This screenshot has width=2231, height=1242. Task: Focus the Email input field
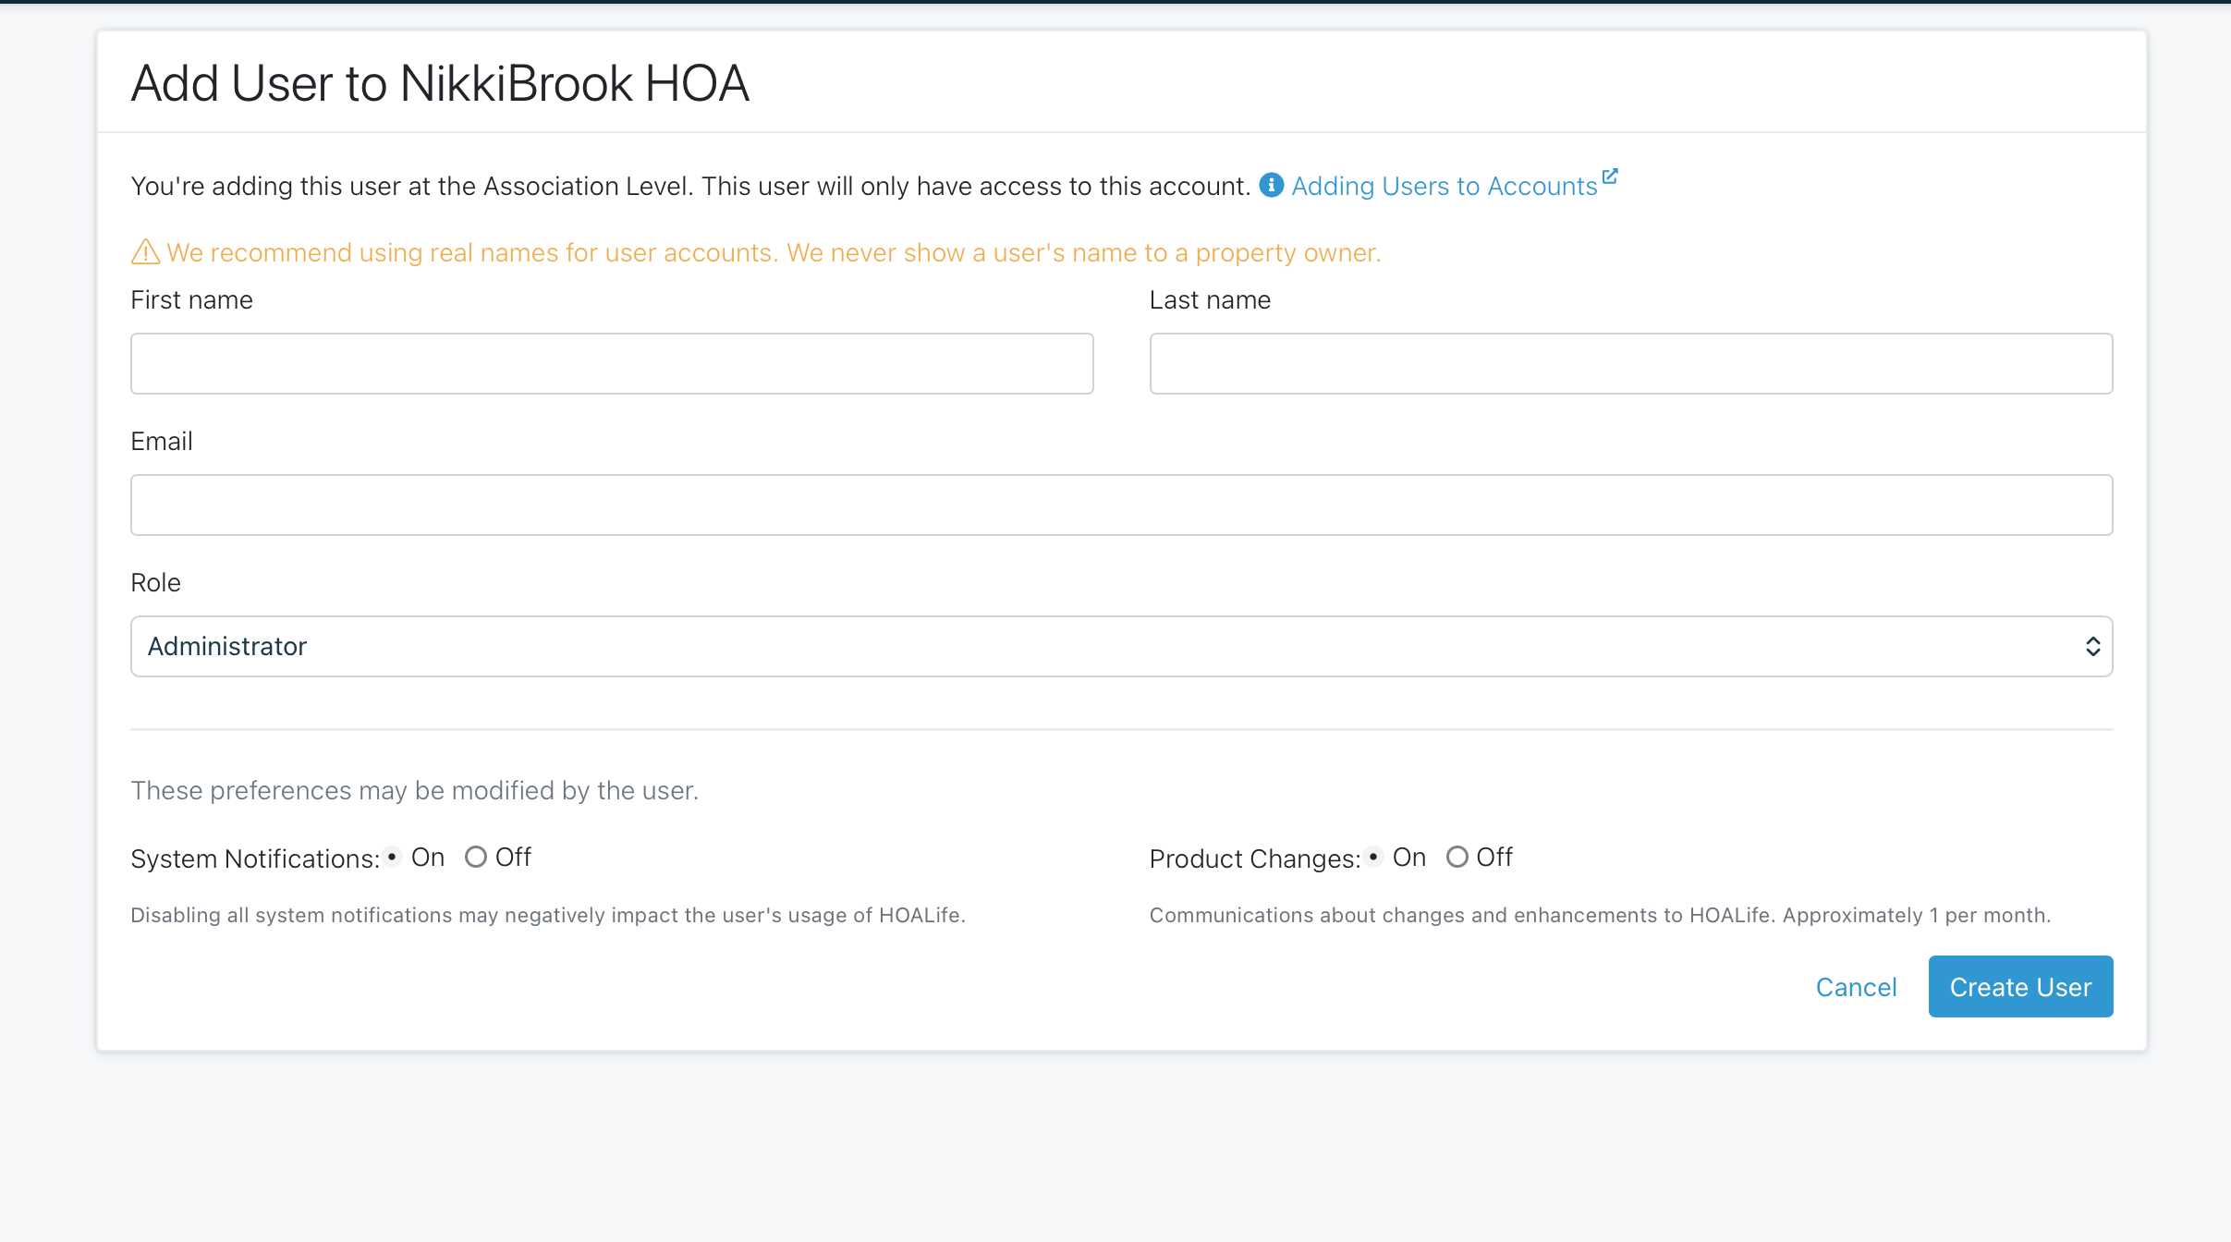point(1122,505)
